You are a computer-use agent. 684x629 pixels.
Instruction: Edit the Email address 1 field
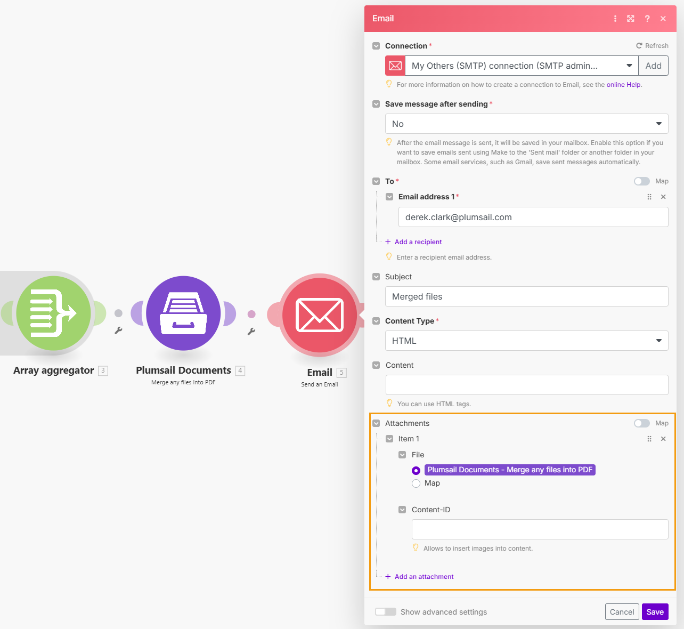(533, 217)
